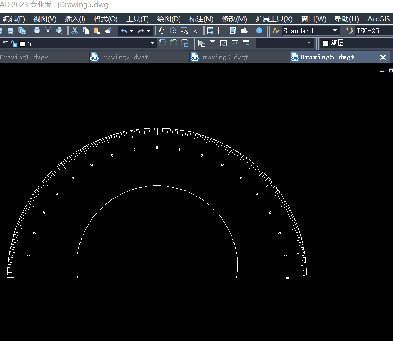393x341 pixels.
Task: Restore the drawing window size
Action: 391,71
